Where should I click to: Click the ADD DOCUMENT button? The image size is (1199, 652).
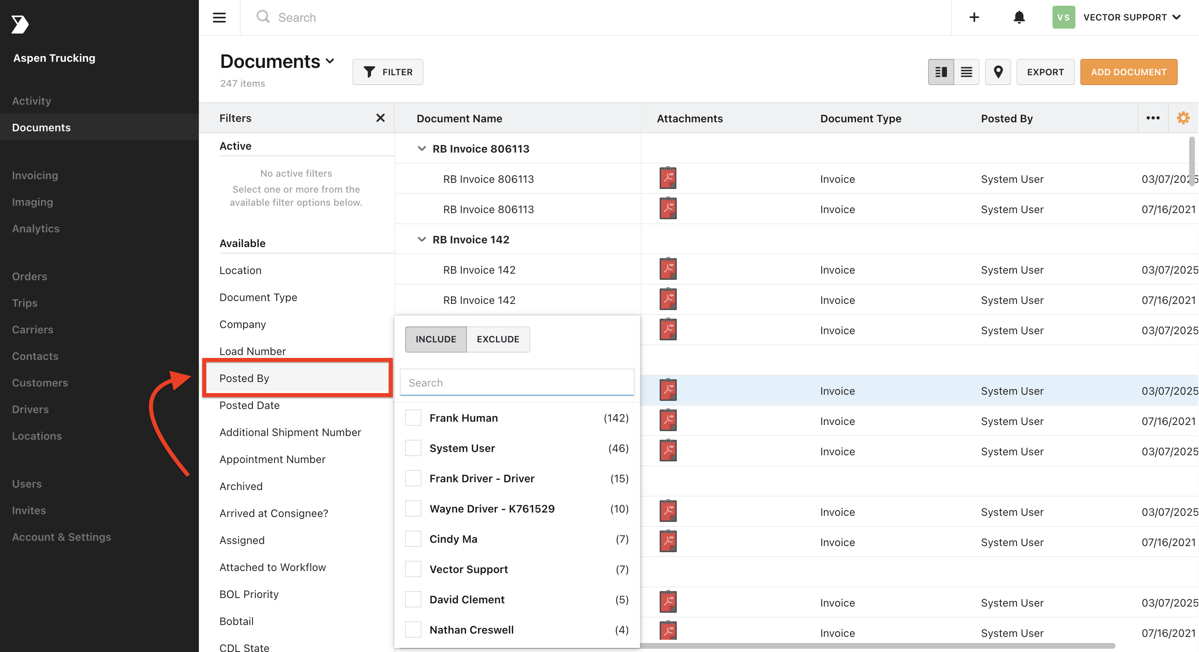1128,72
